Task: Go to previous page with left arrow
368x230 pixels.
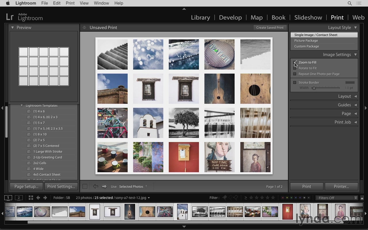Action: [95, 187]
